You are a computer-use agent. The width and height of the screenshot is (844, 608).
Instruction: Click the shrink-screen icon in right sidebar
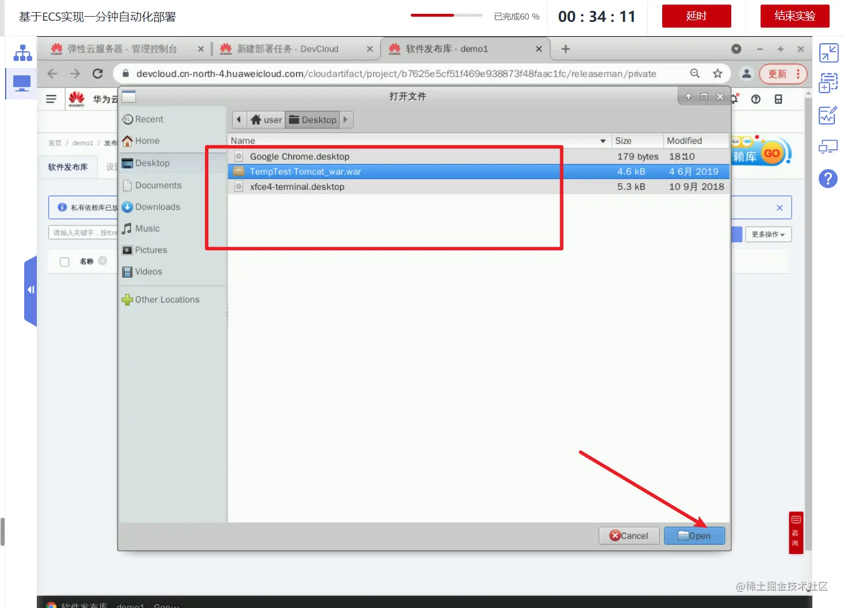click(828, 53)
